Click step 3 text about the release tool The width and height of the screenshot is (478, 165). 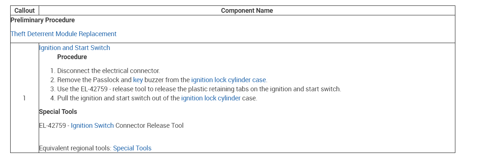199,89
